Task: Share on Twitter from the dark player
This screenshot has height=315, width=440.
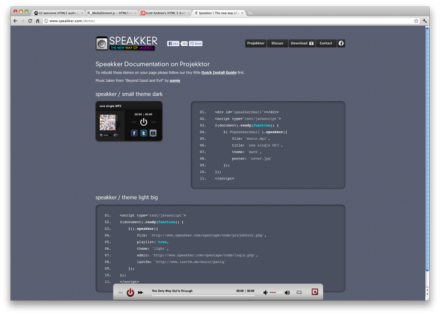Action: click(x=144, y=133)
